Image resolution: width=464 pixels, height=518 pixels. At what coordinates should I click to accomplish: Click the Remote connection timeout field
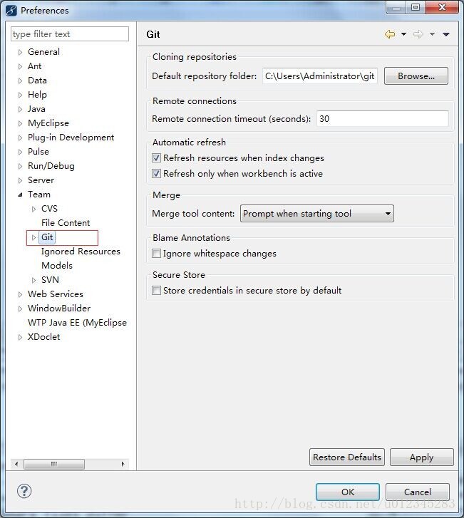point(383,118)
